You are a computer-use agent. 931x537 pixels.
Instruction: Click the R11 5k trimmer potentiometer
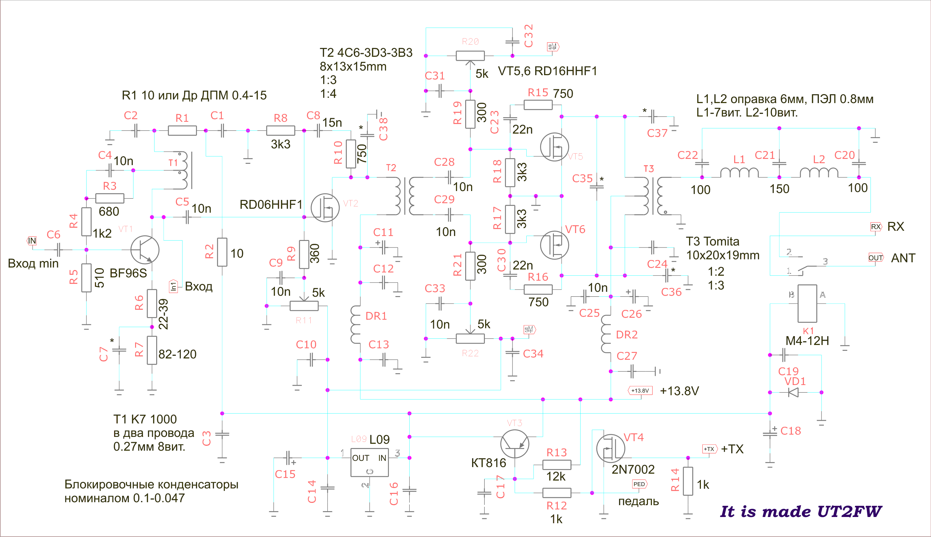(x=304, y=306)
